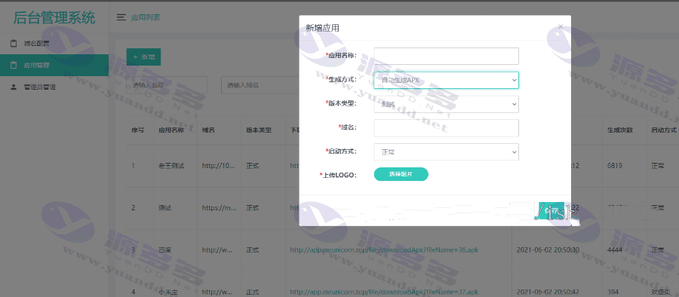Click the 小米宝 application name cell
Screen dimensions: 679x297
point(168,292)
